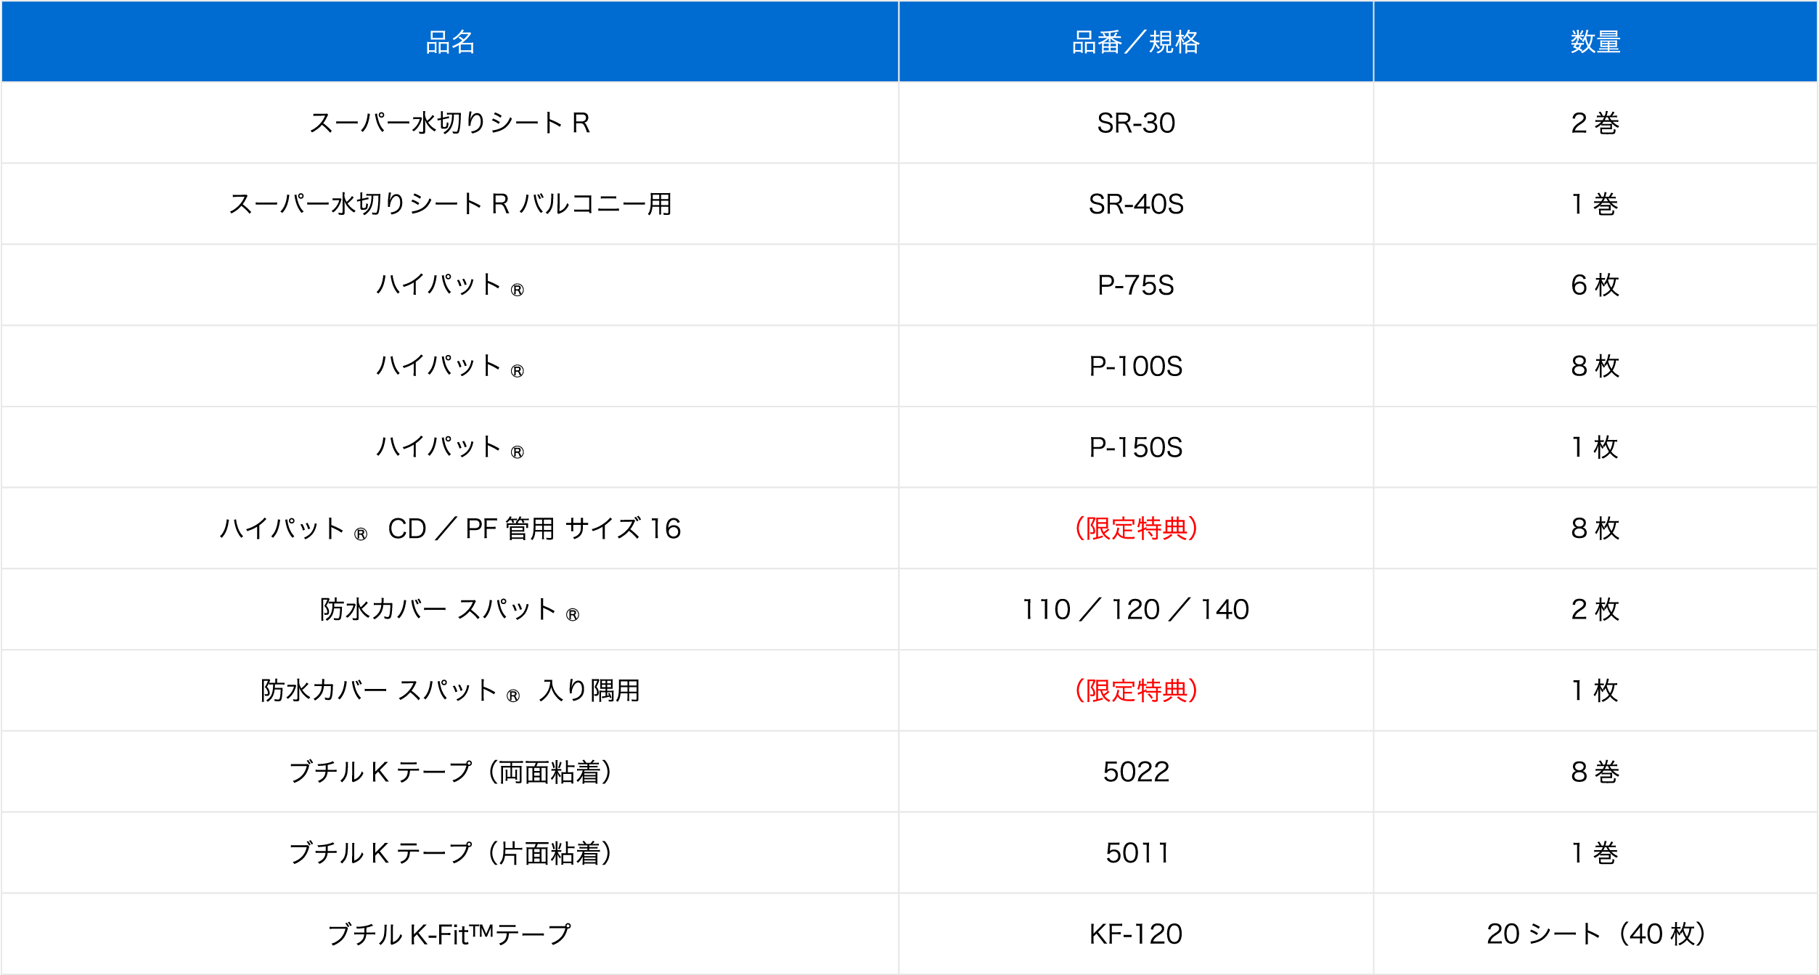Click the P-100S part number
This screenshot has width=1819, height=975.
1136,367
